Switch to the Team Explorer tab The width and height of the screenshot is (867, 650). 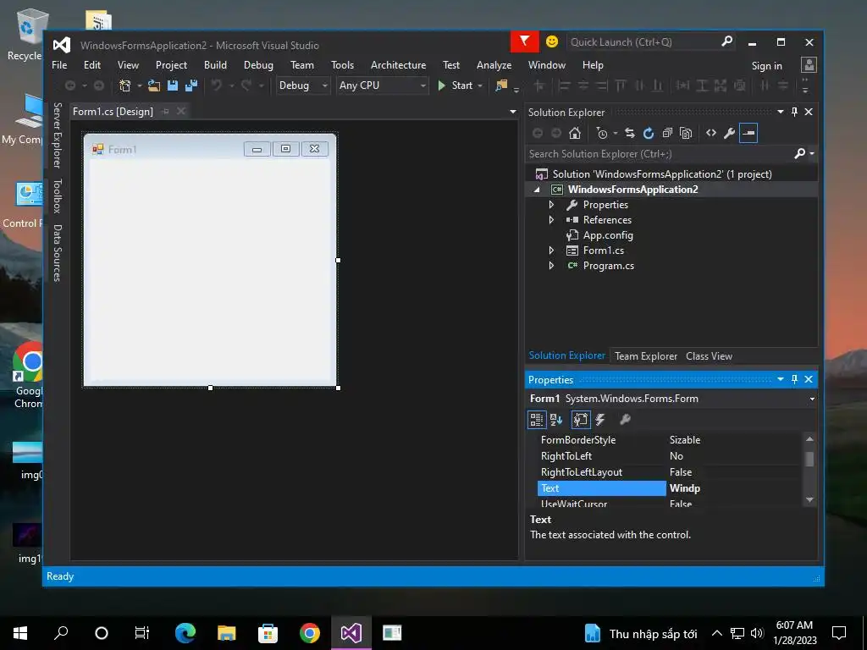645,356
